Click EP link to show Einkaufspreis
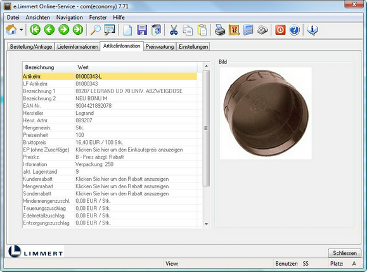The height and width of the screenshot is (272, 367). tap(129, 150)
